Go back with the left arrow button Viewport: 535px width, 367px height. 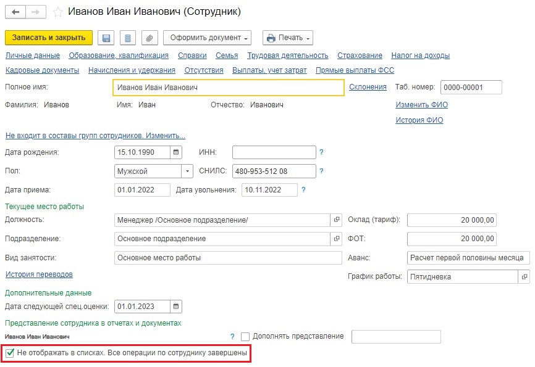coord(15,12)
